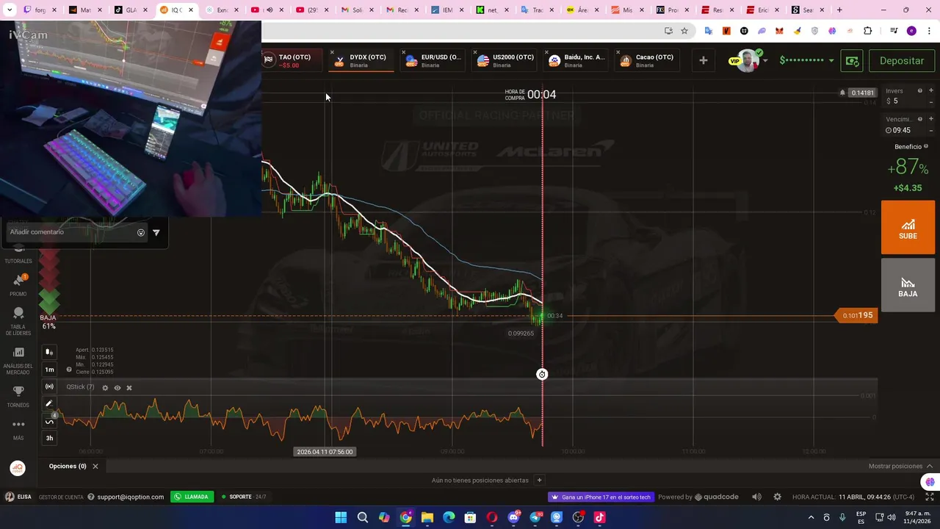Click the LLAMADA call button
Image resolution: width=940 pixels, height=529 pixels.
point(192,497)
